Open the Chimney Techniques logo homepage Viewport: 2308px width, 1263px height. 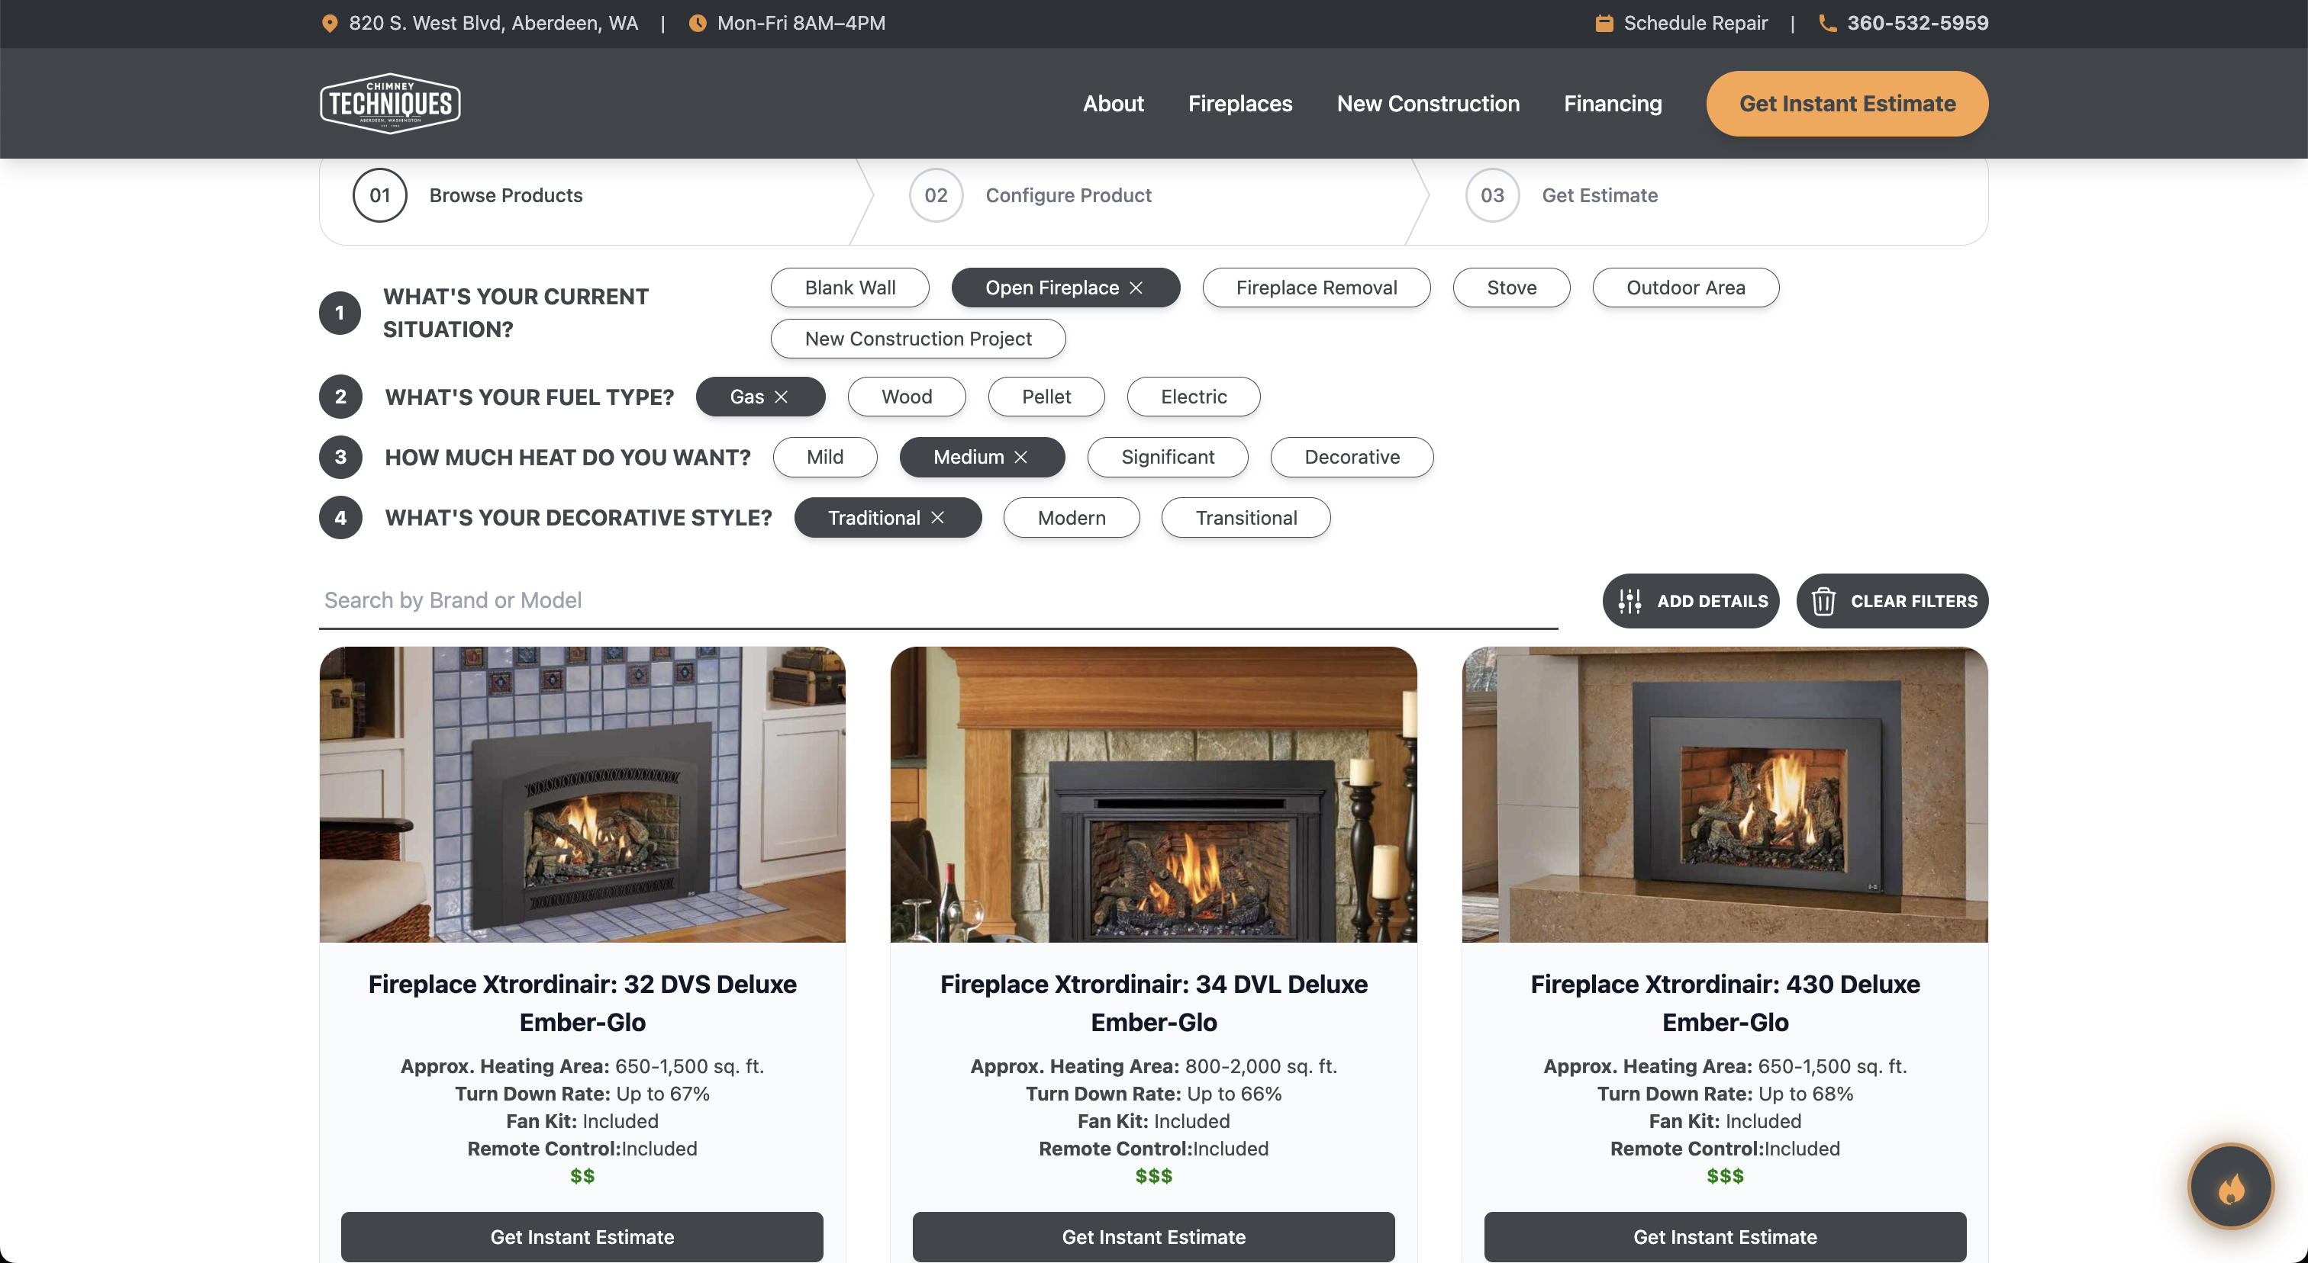point(390,102)
